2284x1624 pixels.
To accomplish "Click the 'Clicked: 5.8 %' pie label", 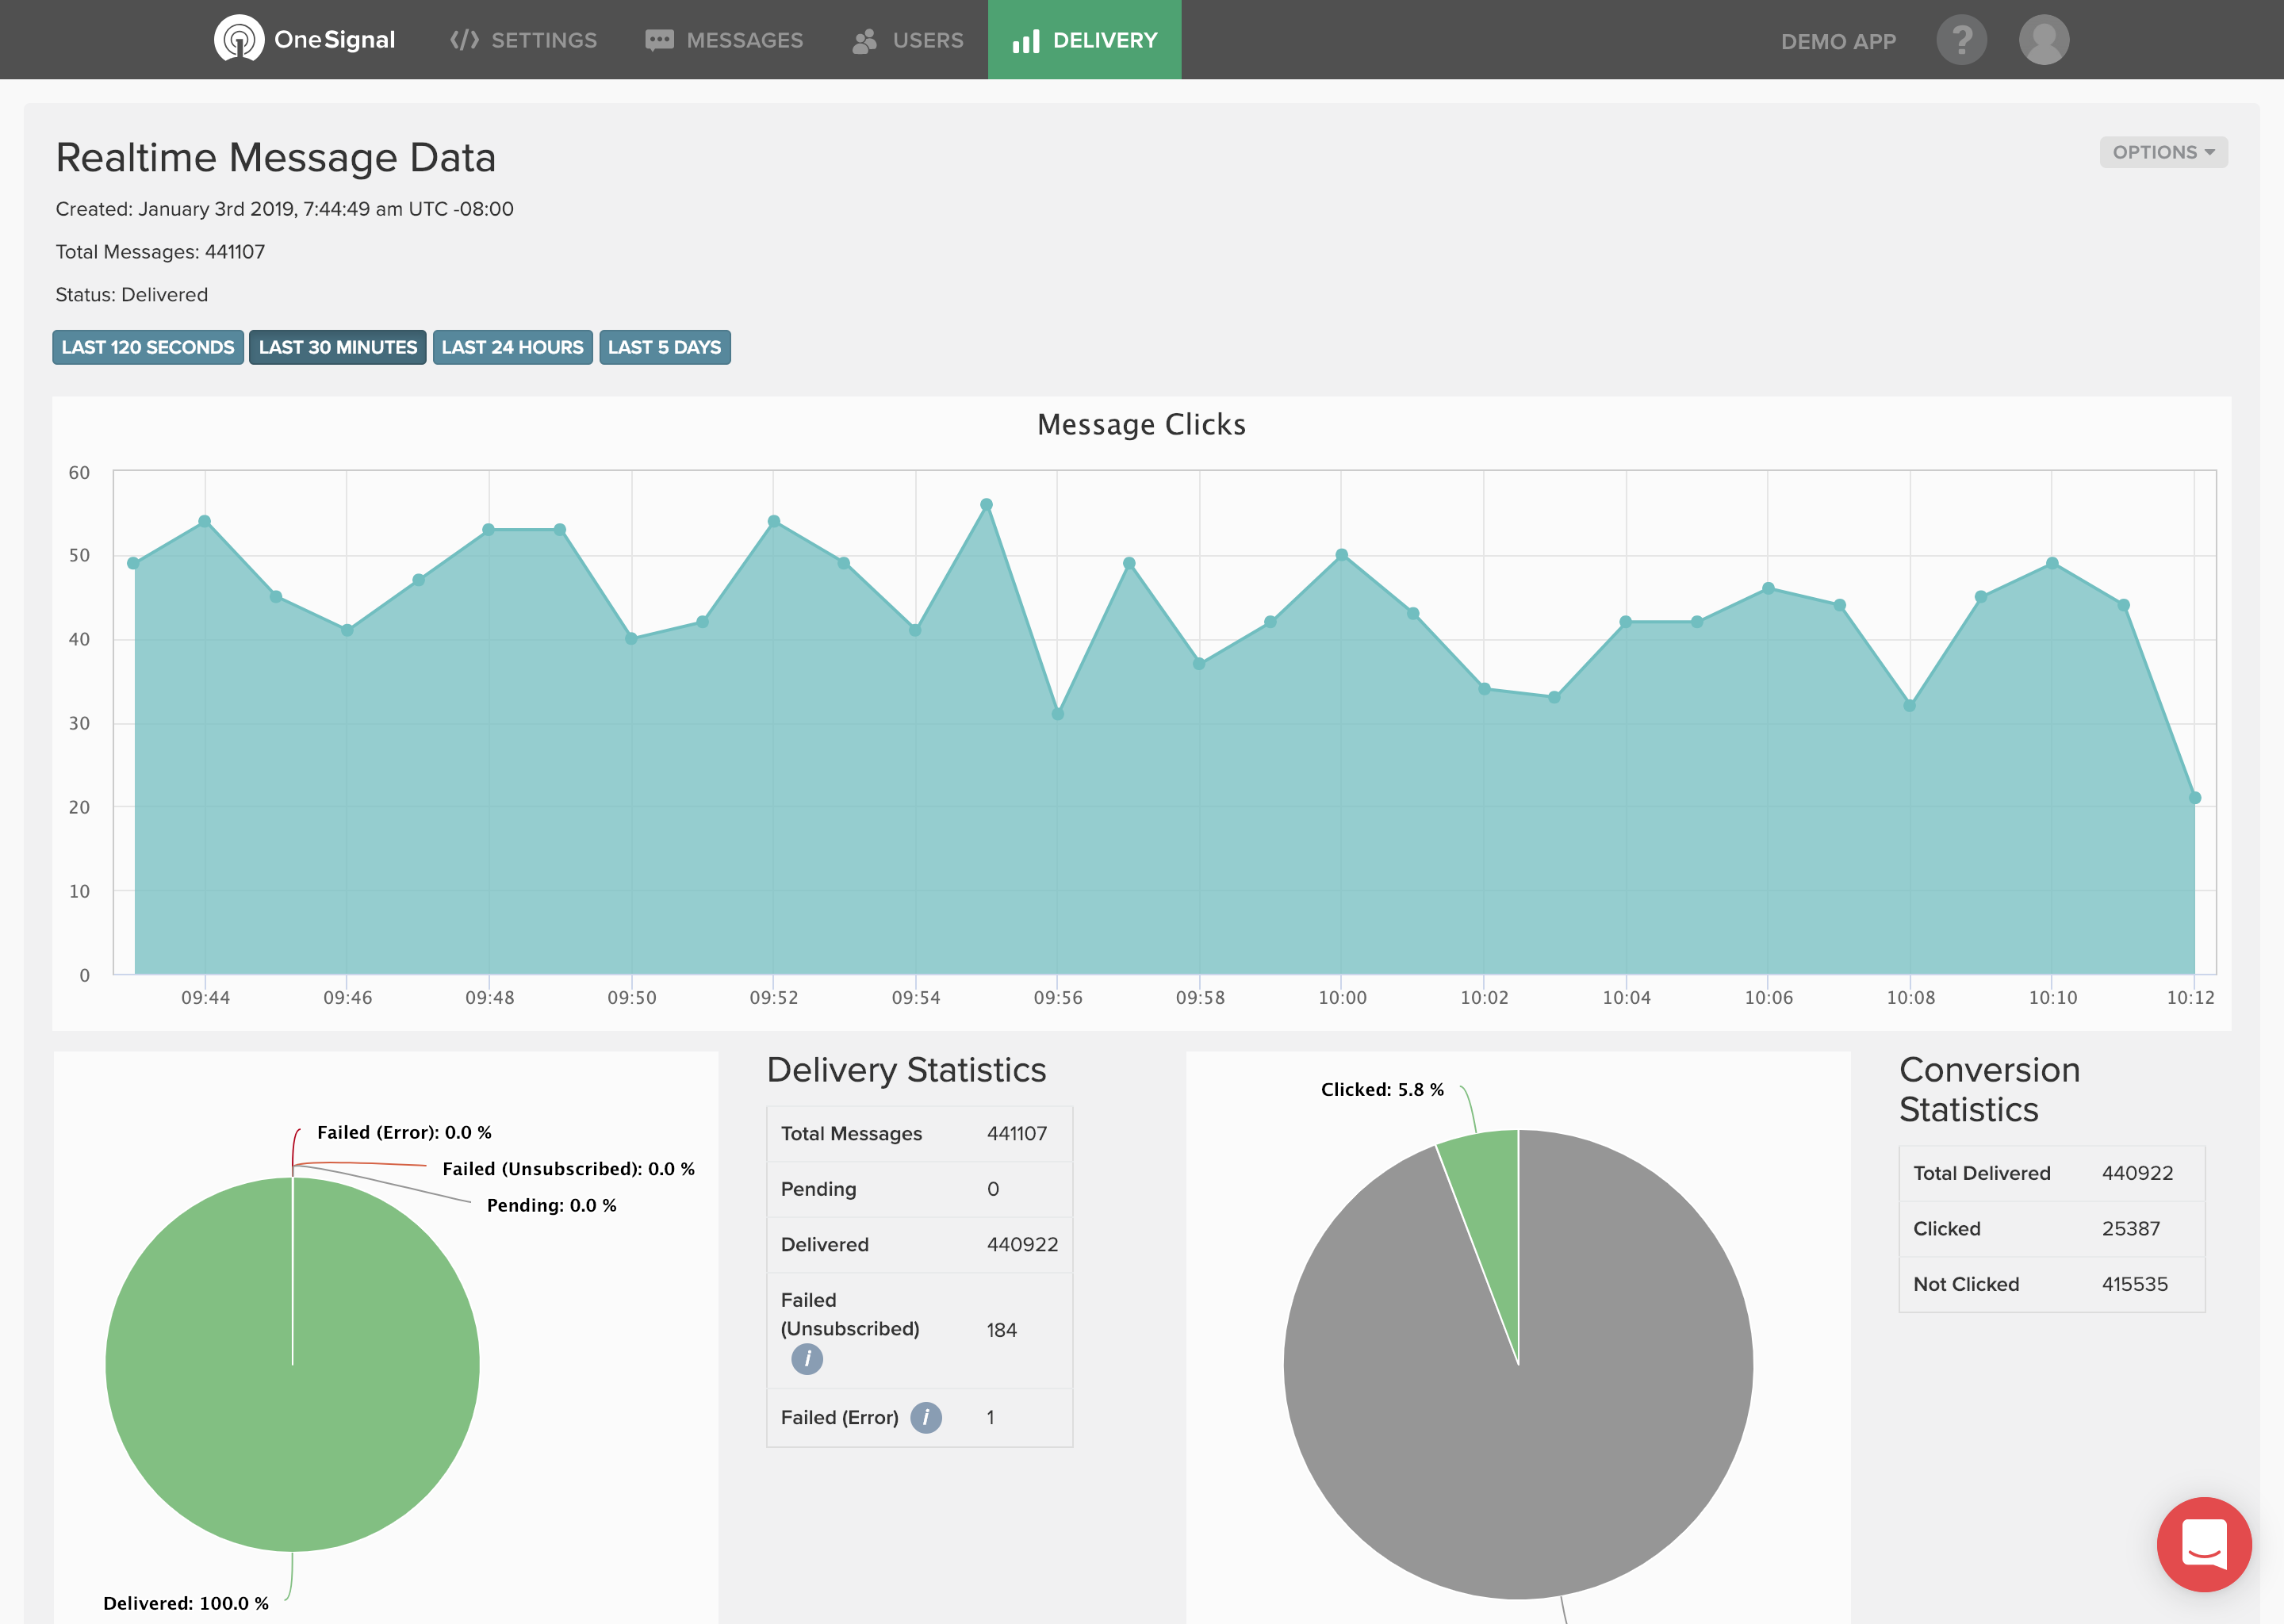I will pos(1382,1089).
